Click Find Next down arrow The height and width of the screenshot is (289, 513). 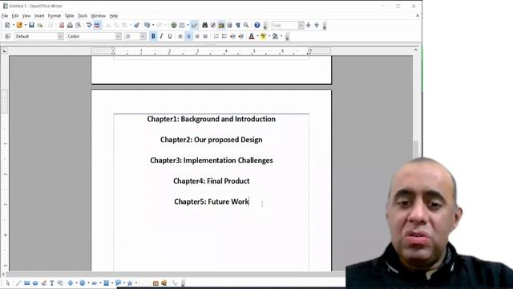pos(308,25)
